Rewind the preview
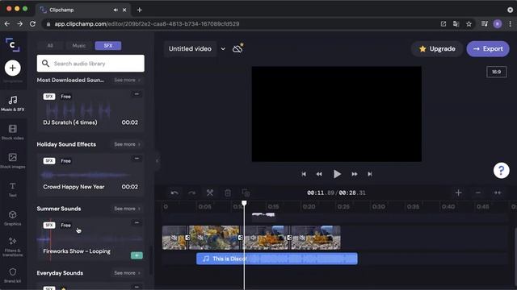 (x=319, y=174)
